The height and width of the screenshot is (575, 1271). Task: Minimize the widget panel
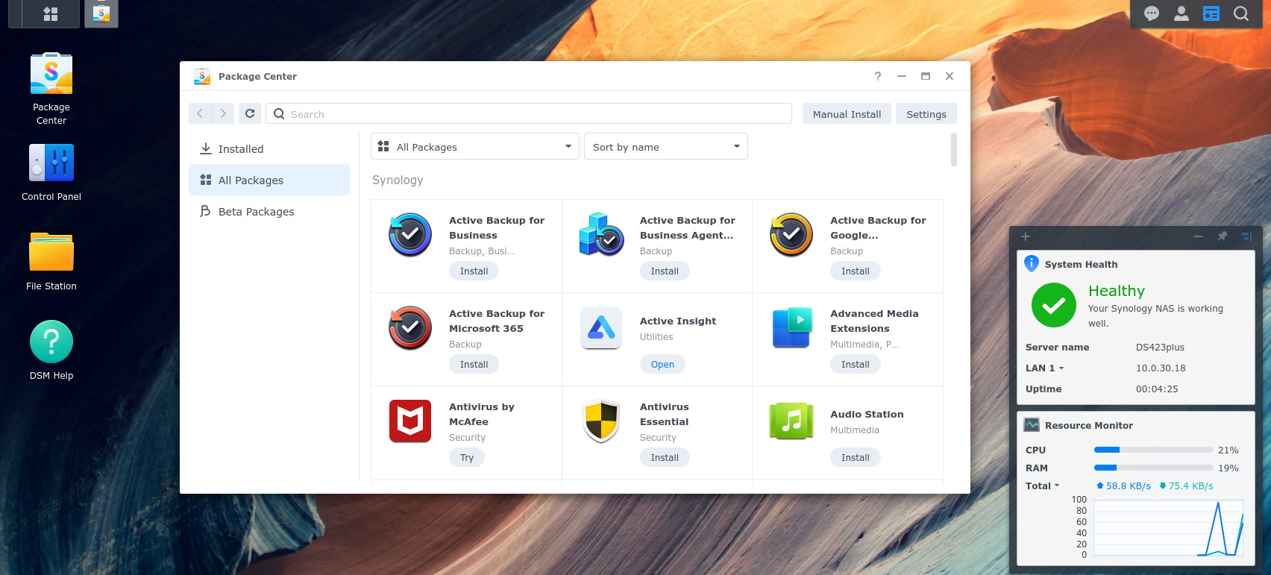[x=1198, y=236]
